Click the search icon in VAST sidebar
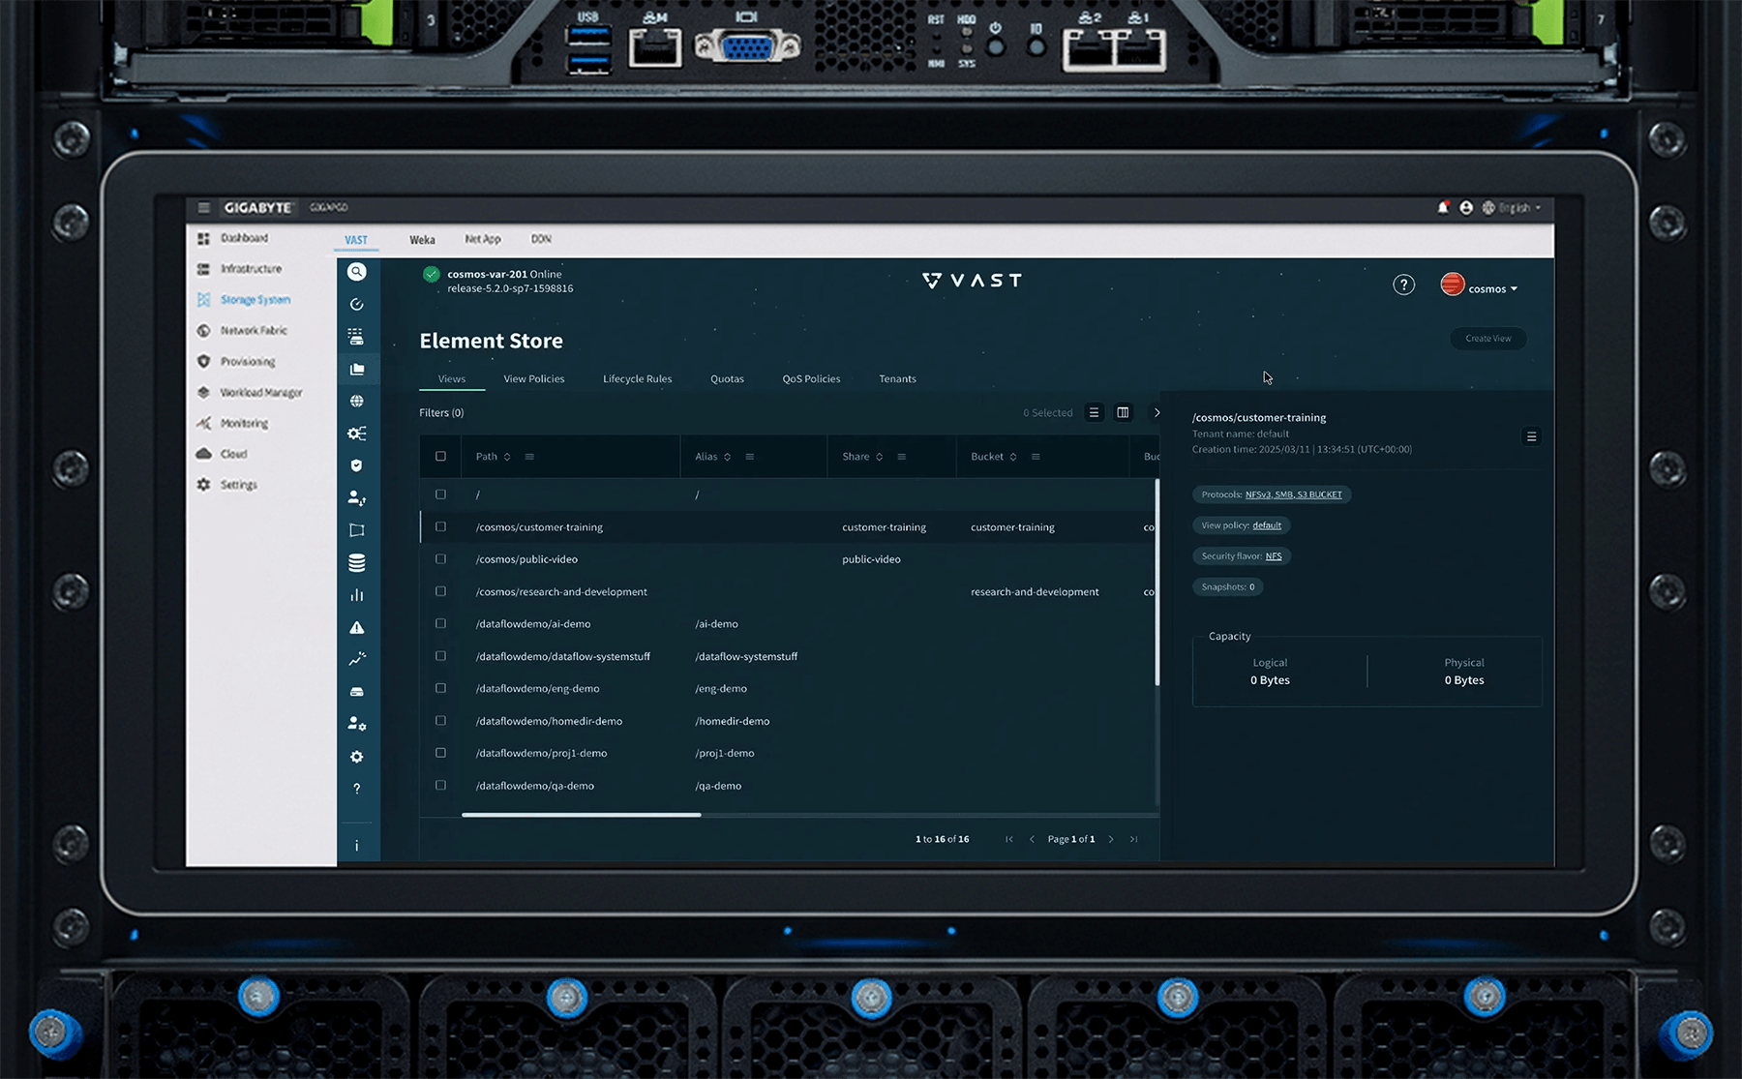Screen dimensions: 1742x1079 tap(357, 272)
